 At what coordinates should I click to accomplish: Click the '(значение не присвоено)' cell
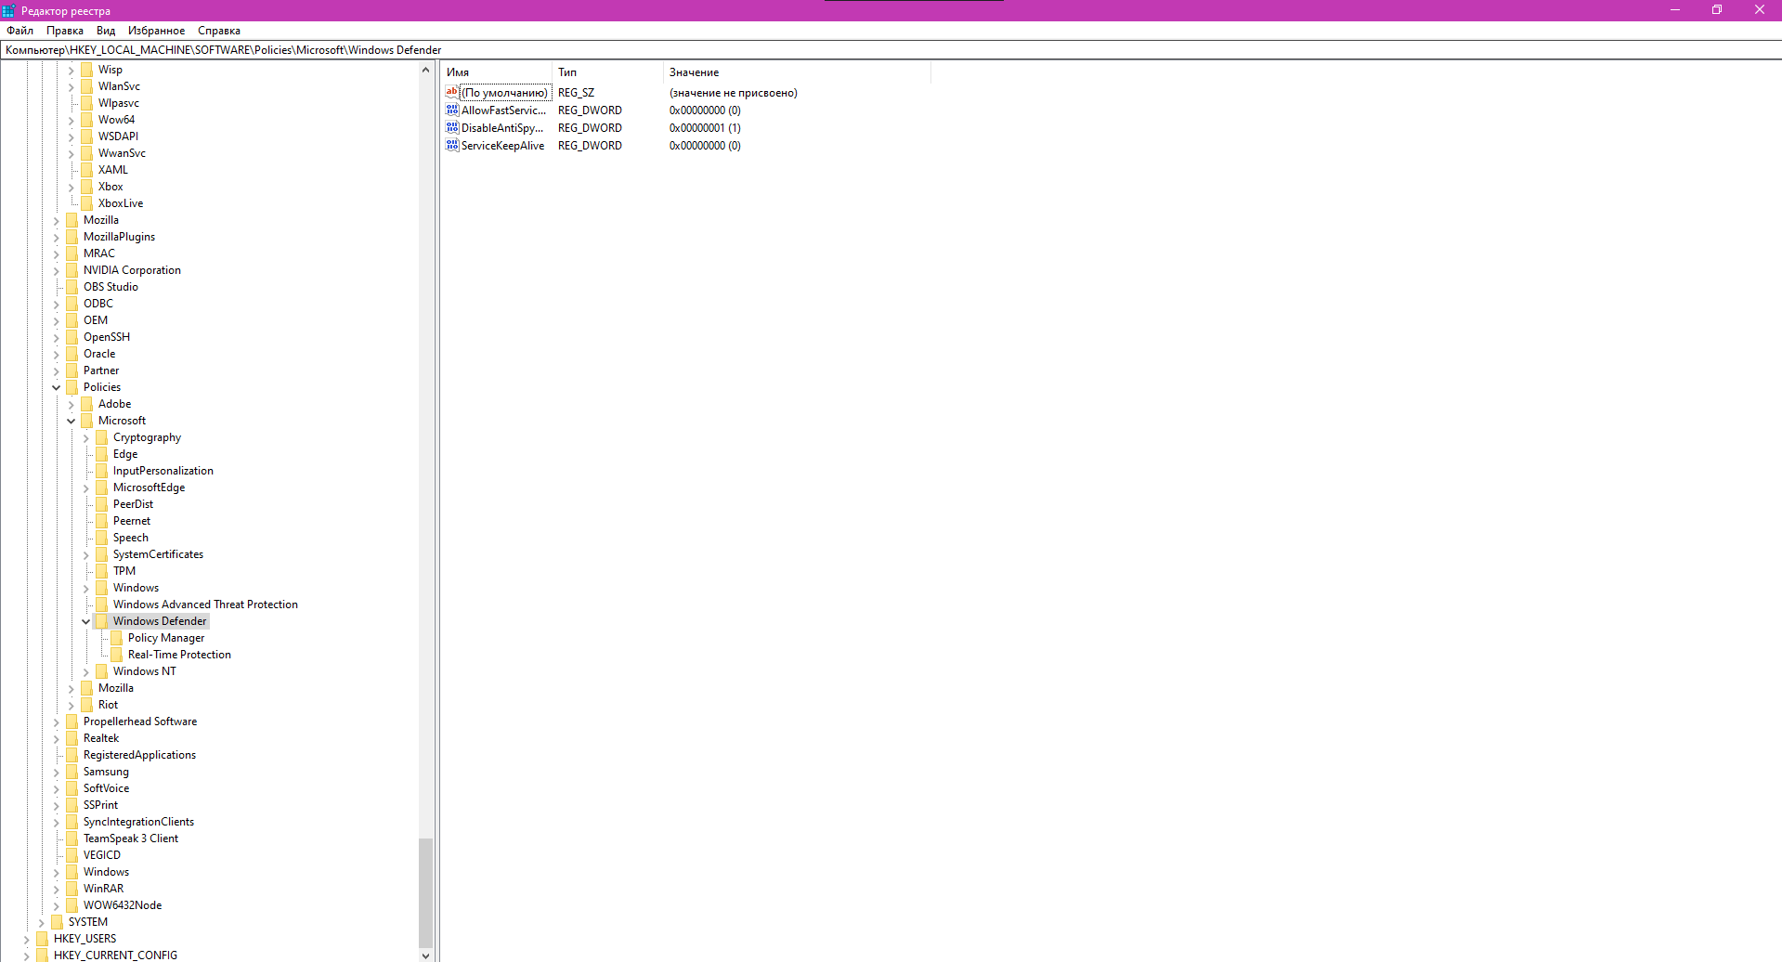tap(734, 93)
